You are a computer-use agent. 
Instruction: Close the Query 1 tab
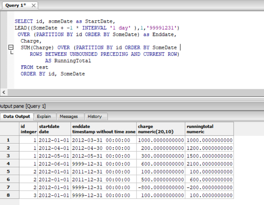click(x=34, y=6)
